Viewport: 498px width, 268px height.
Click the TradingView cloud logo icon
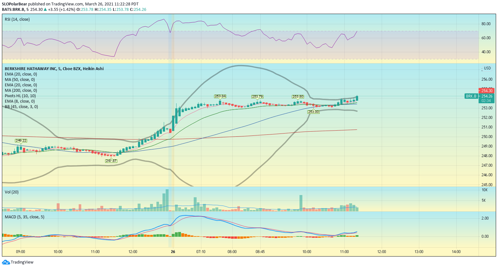(6, 262)
